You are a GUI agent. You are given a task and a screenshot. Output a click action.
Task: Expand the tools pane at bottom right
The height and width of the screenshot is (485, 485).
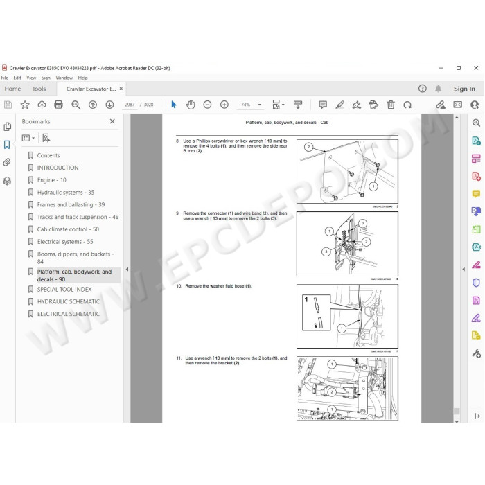tap(477, 416)
